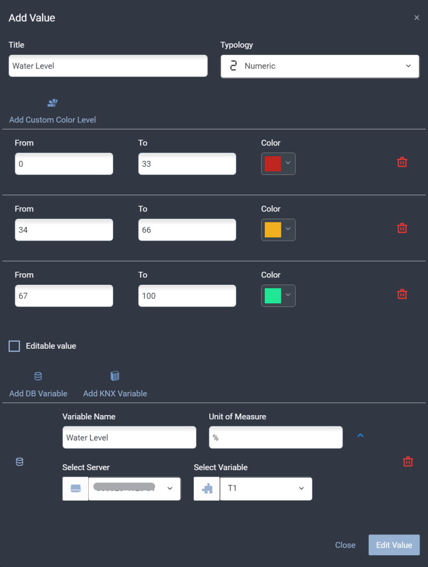
Task: Click the puzzle icon beside Select Variable
Action: (207, 489)
